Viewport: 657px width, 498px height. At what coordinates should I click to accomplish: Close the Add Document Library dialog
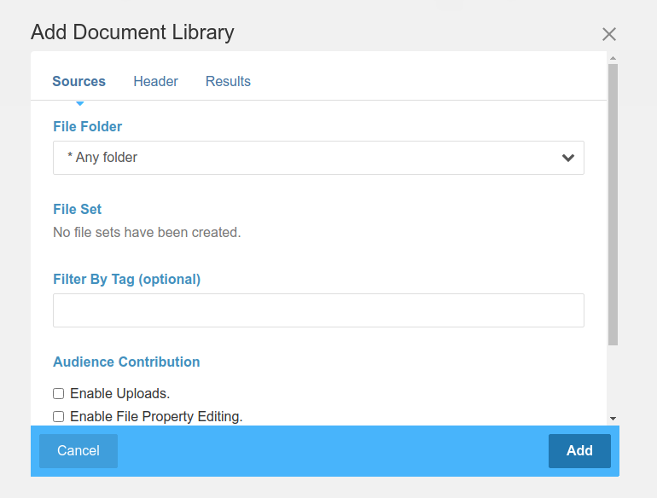(609, 34)
